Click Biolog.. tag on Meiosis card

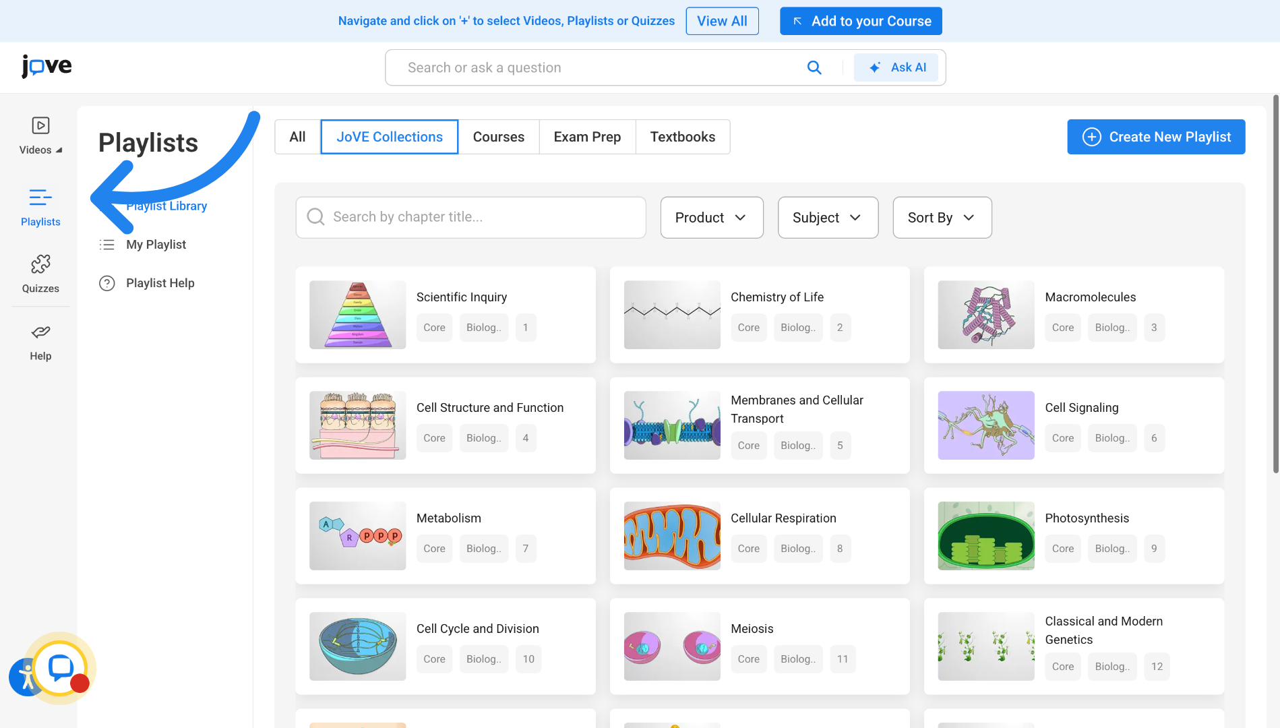tap(798, 659)
